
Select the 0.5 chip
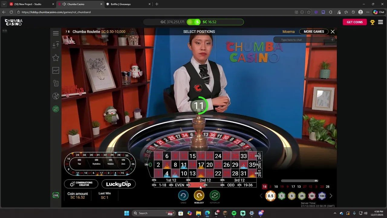tap(271, 196)
